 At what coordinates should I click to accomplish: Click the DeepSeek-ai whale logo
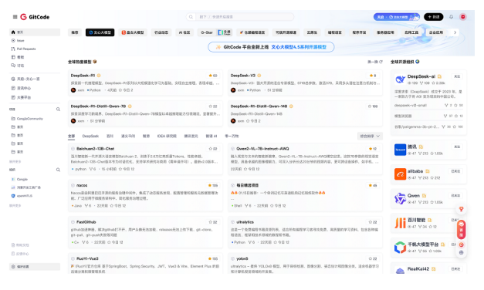click(x=400, y=79)
